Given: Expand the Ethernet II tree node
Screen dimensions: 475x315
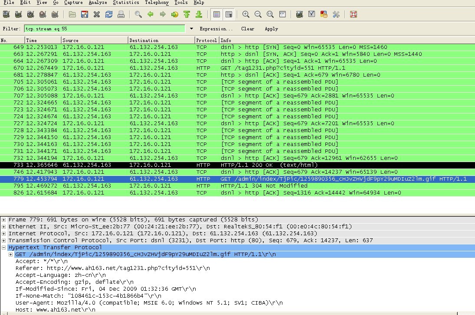Looking at the screenshot, I should 4,227.
